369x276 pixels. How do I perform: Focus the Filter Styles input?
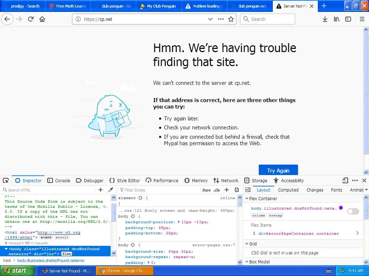[x=159, y=190]
